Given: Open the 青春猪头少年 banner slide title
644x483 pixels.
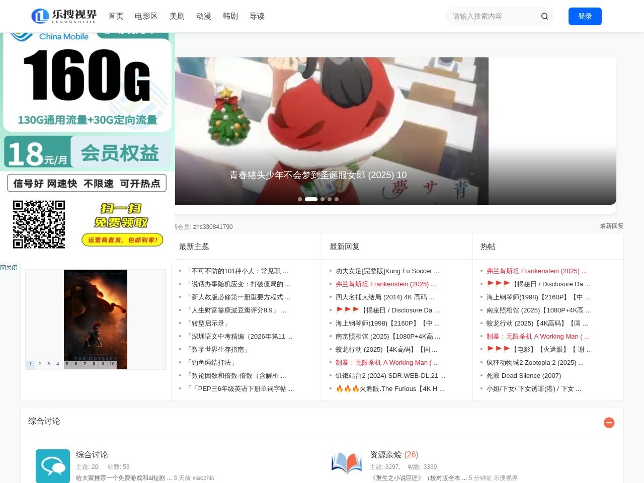Looking at the screenshot, I should (x=318, y=175).
